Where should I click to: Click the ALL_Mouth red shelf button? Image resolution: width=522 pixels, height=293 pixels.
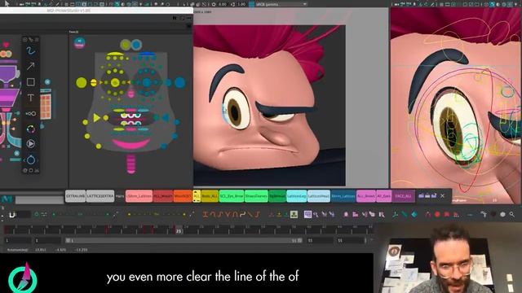(x=163, y=196)
